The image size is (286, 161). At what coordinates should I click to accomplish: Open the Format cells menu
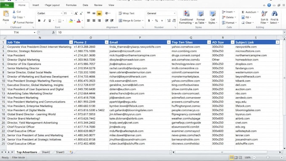tap(229, 23)
